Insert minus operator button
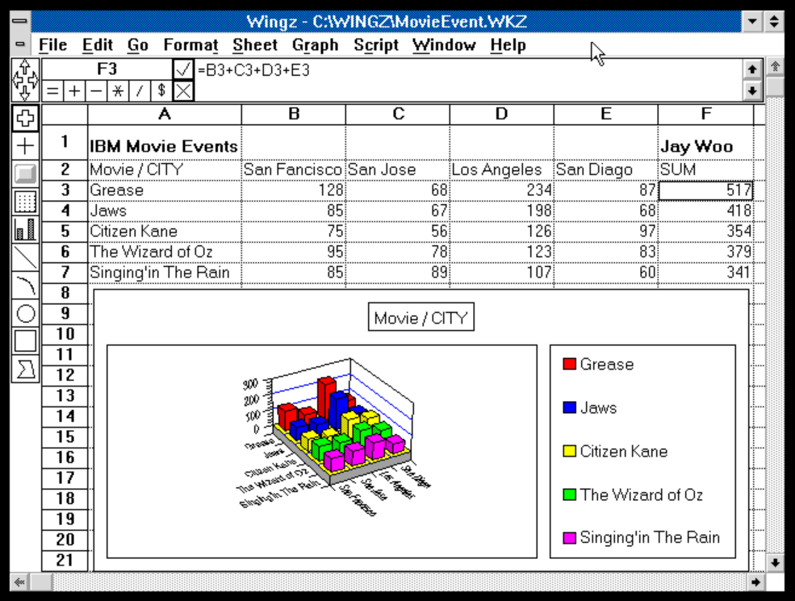 click(x=96, y=91)
